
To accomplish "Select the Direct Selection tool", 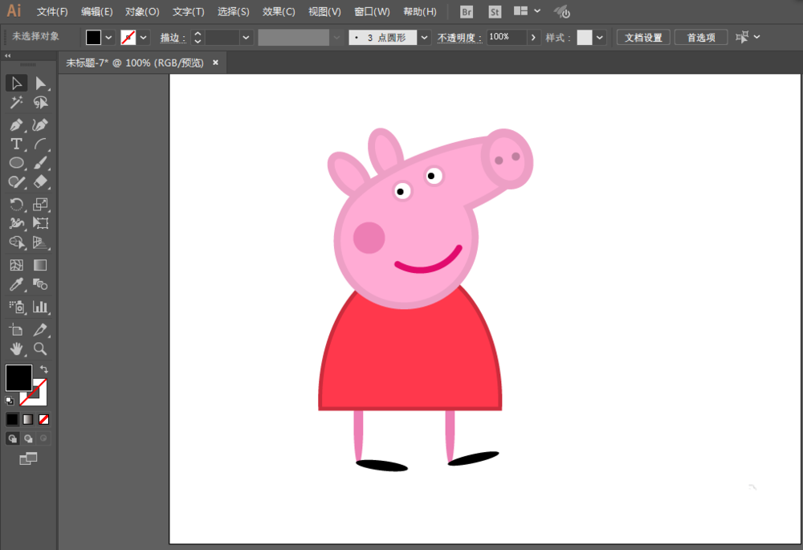I will (40, 83).
